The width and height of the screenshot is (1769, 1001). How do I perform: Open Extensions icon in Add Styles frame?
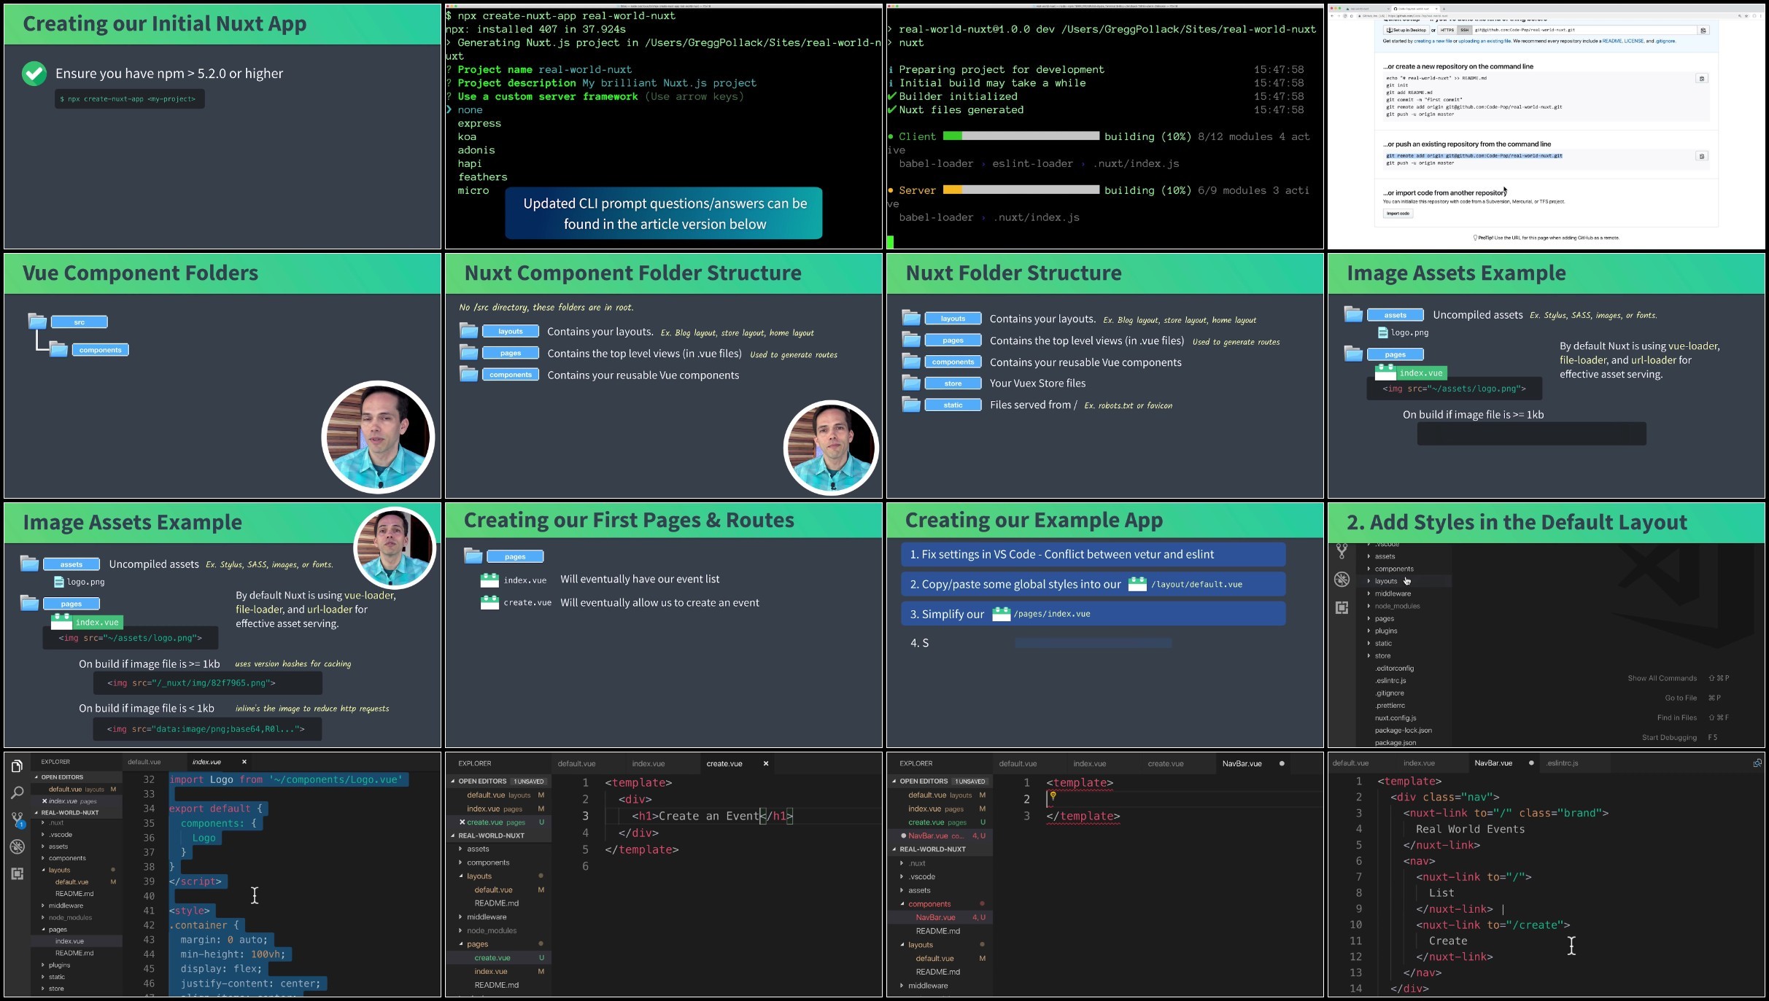click(x=1342, y=607)
